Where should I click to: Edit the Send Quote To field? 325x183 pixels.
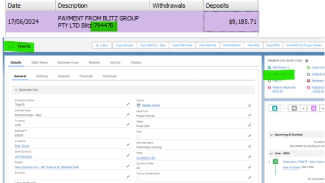[128, 156]
